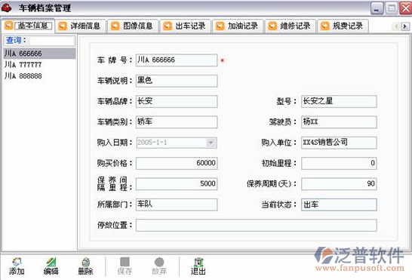Click the 编辑 (Edit) pencil icon
This screenshot has height=280, width=412.
pos(51,262)
